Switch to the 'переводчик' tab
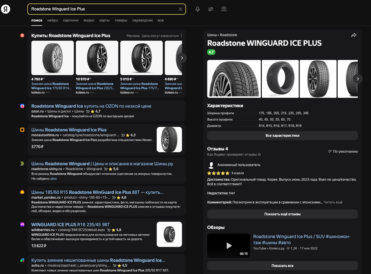Screen dimensions: 371x274 click(143, 20)
